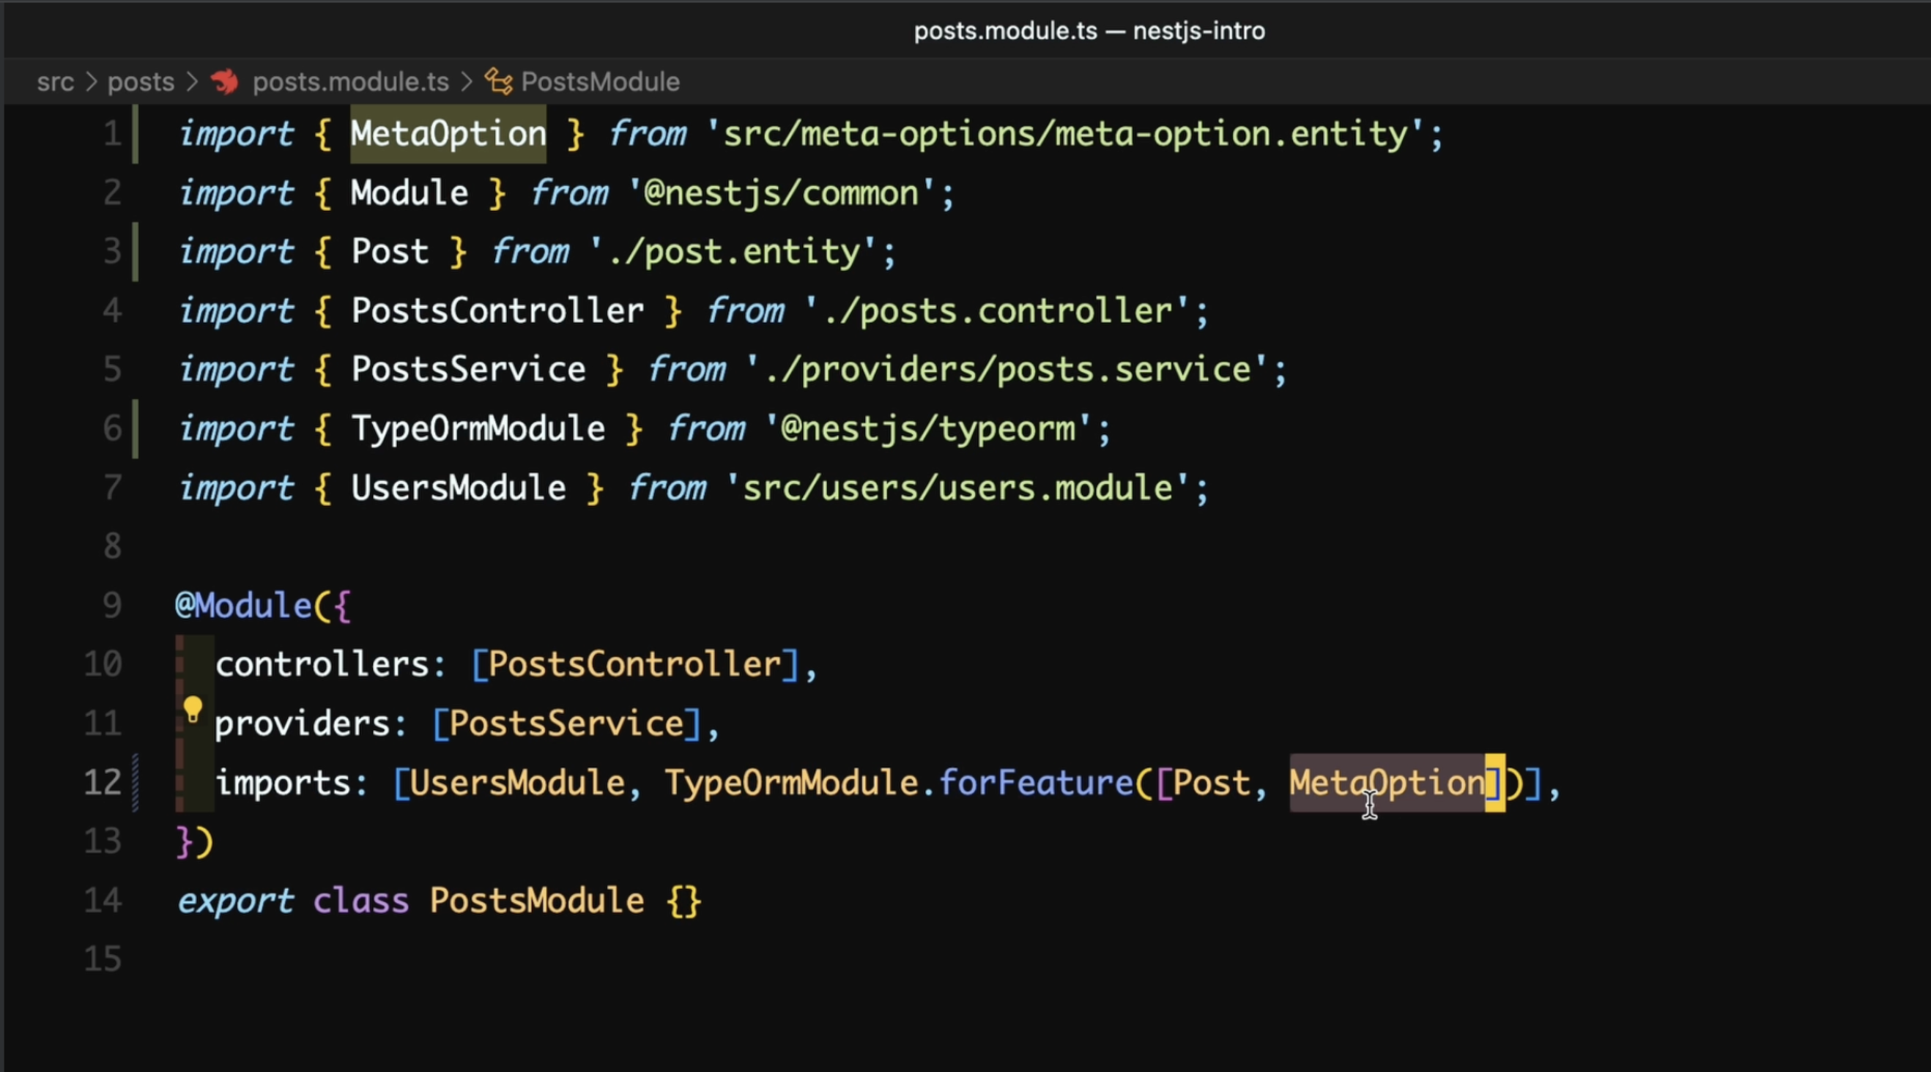Click 'src/meta-options/meta-option.entity' import path
The image size is (1931, 1072).
(1064, 134)
